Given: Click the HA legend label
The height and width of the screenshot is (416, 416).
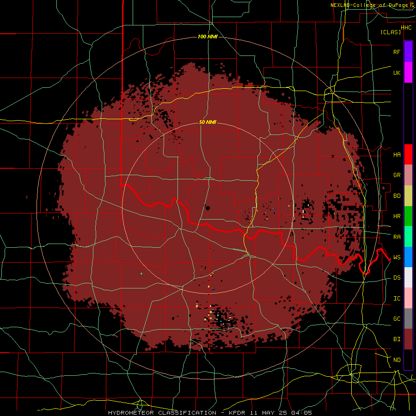Looking at the screenshot, I should 397,155.
